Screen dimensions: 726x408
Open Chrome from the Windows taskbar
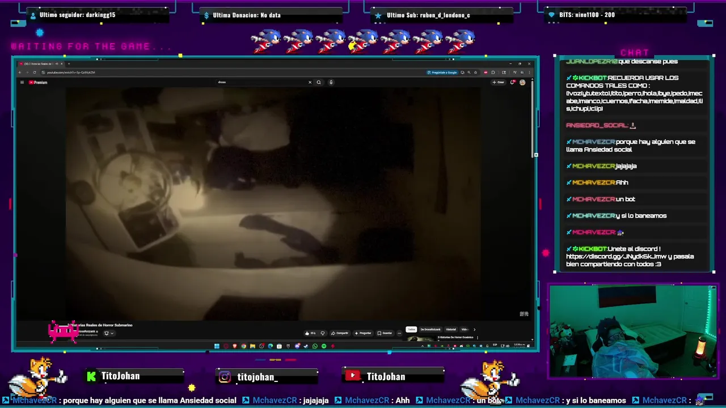pos(243,346)
